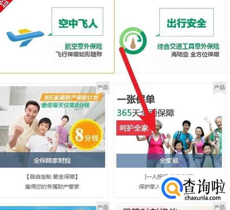
Task: Click the green speedometer gauge icon
Action: tap(133, 41)
